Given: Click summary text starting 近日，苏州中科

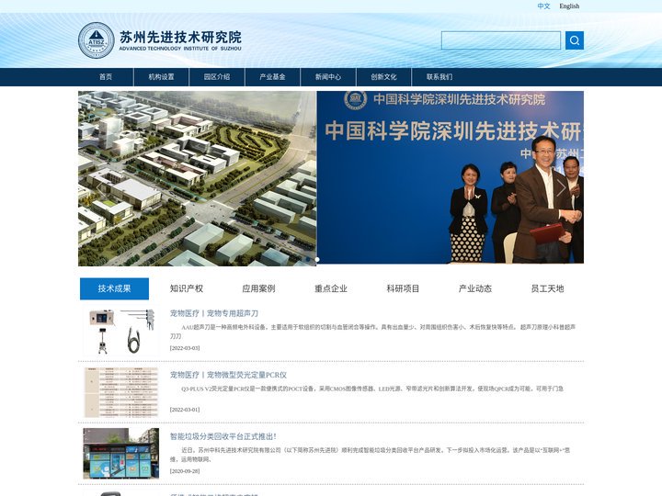Looking at the screenshot, I should [370, 455].
